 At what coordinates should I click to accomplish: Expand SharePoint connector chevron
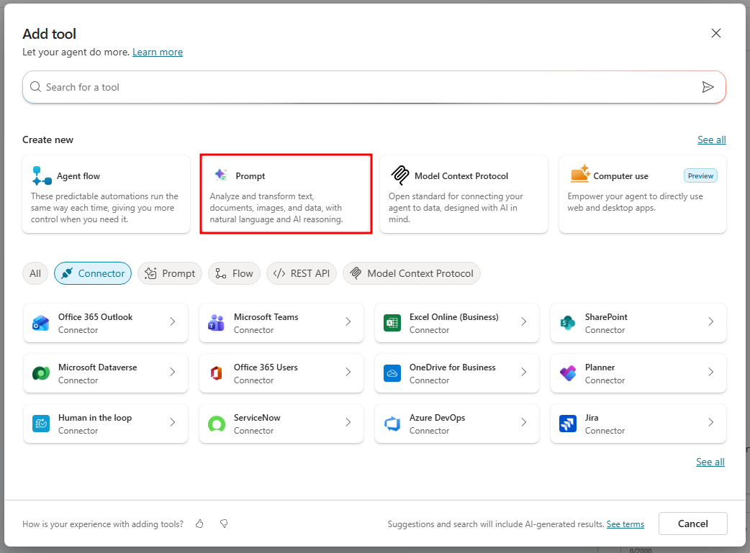click(x=711, y=321)
